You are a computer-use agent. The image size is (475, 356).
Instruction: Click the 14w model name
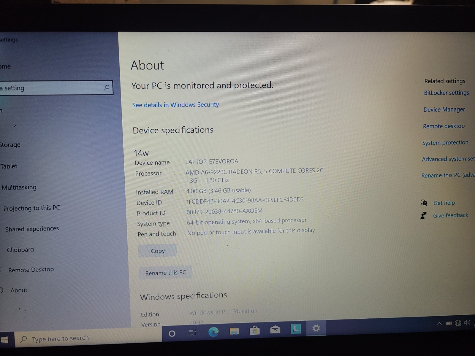[141, 153]
